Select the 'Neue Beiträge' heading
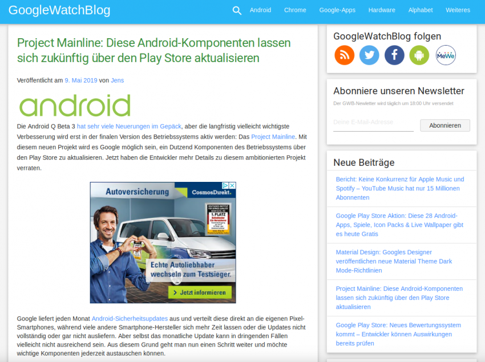485x362 pixels. [x=364, y=162]
